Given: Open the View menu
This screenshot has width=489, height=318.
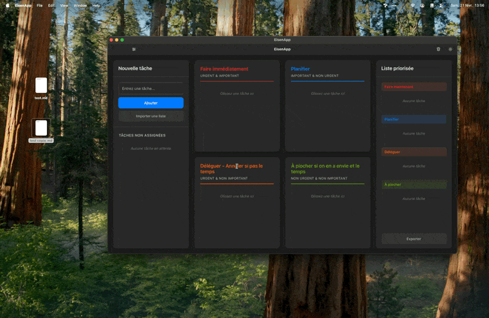Looking at the screenshot, I should (64, 6).
